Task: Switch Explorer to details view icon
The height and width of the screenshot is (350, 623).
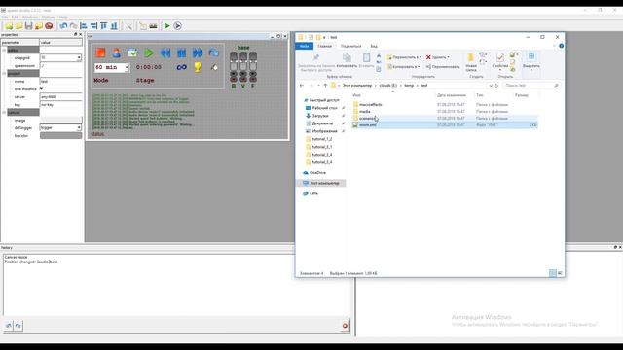Action: [x=553, y=273]
